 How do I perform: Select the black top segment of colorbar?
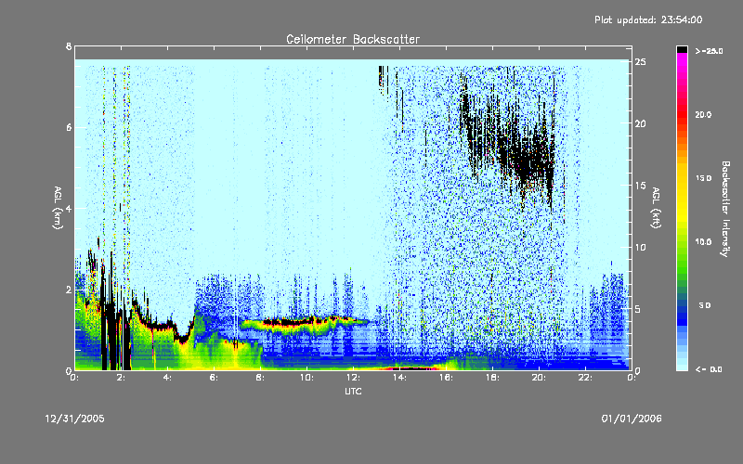click(682, 49)
